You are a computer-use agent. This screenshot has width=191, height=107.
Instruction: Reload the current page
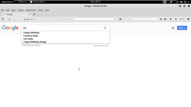click(x=115, y=19)
